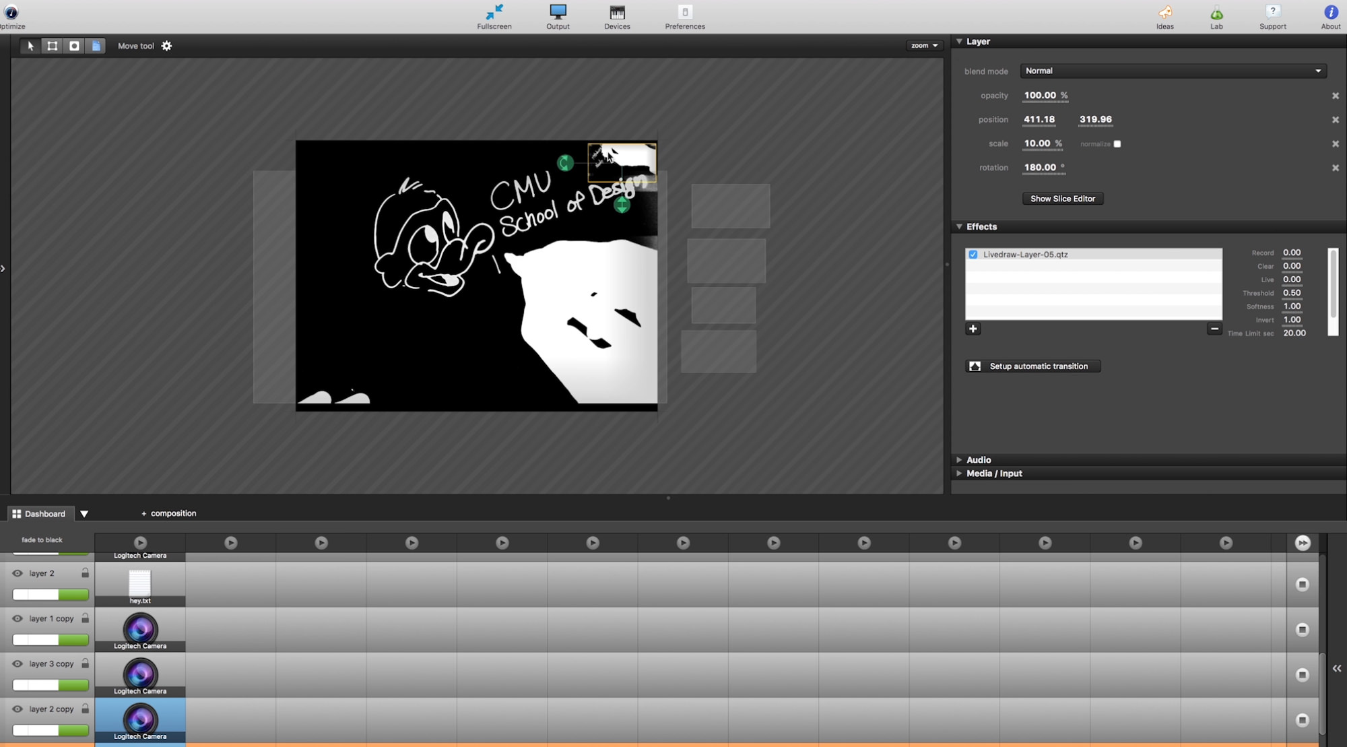
Task: Click the Threshold value 0.50
Action: pyautogui.click(x=1292, y=293)
